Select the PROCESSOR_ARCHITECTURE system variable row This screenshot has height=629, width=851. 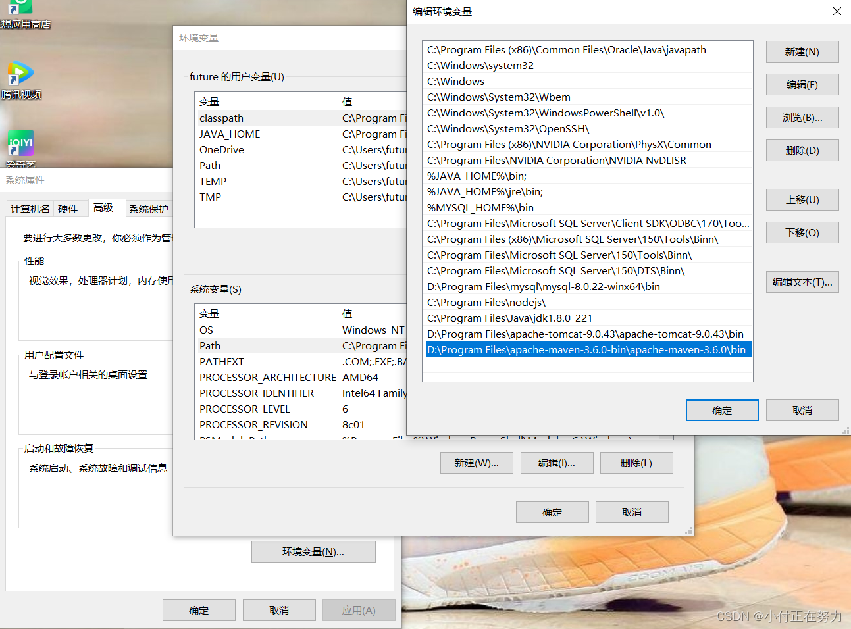point(301,378)
